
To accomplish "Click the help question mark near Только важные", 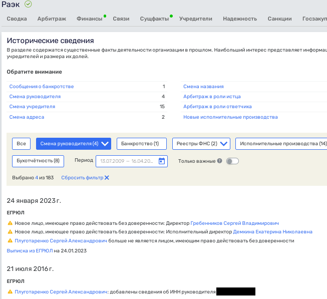I will pyautogui.click(x=219, y=161).
